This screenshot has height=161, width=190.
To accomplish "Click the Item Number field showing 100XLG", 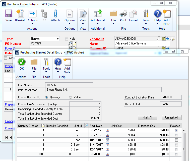I will (x=69, y=85).
